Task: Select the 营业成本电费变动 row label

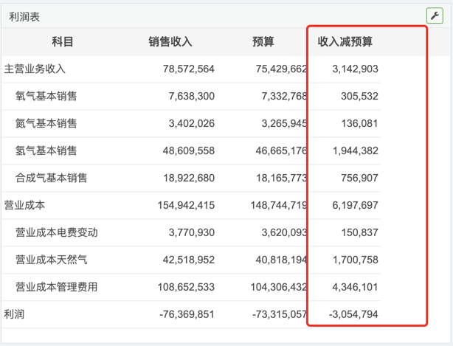Action: pyautogui.click(x=56, y=232)
